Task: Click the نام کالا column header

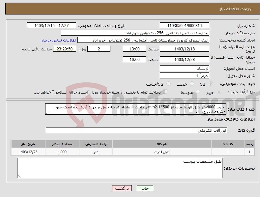Action: pos(162,144)
